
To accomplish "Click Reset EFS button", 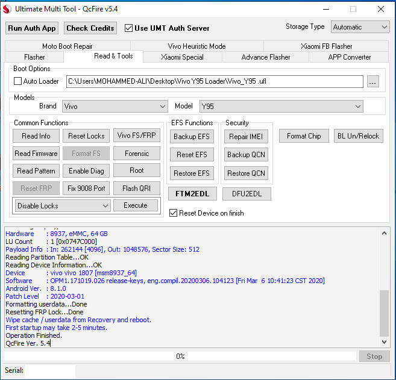I will pyautogui.click(x=192, y=154).
